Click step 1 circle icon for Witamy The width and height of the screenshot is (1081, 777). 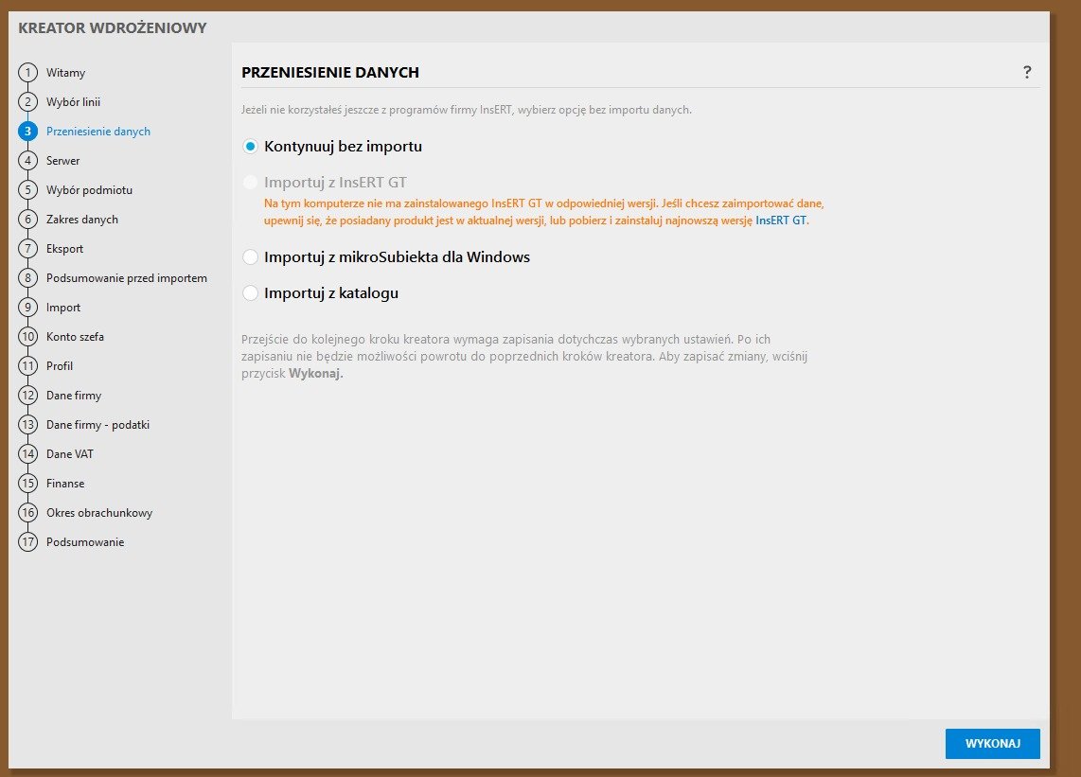(28, 73)
